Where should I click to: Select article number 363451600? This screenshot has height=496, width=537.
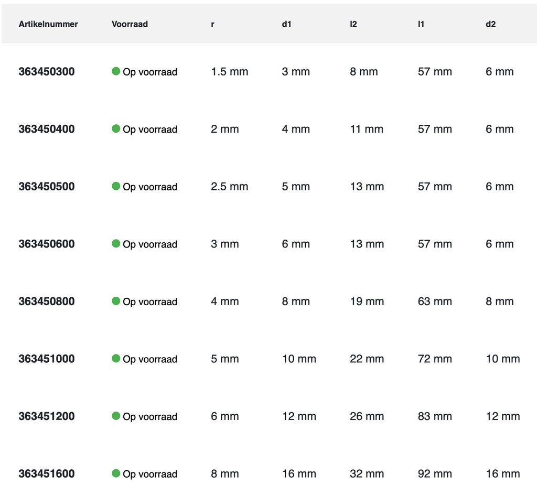[47, 474]
